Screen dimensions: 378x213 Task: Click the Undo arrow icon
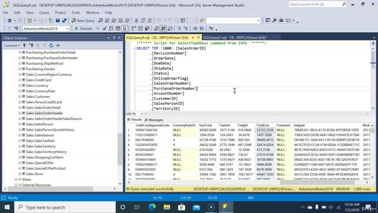[x=159, y=21]
